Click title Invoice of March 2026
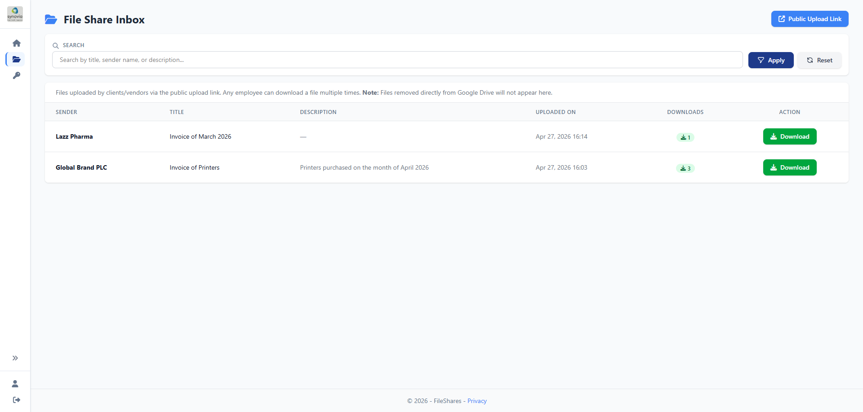Viewport: 863px width, 412px height. [x=200, y=136]
